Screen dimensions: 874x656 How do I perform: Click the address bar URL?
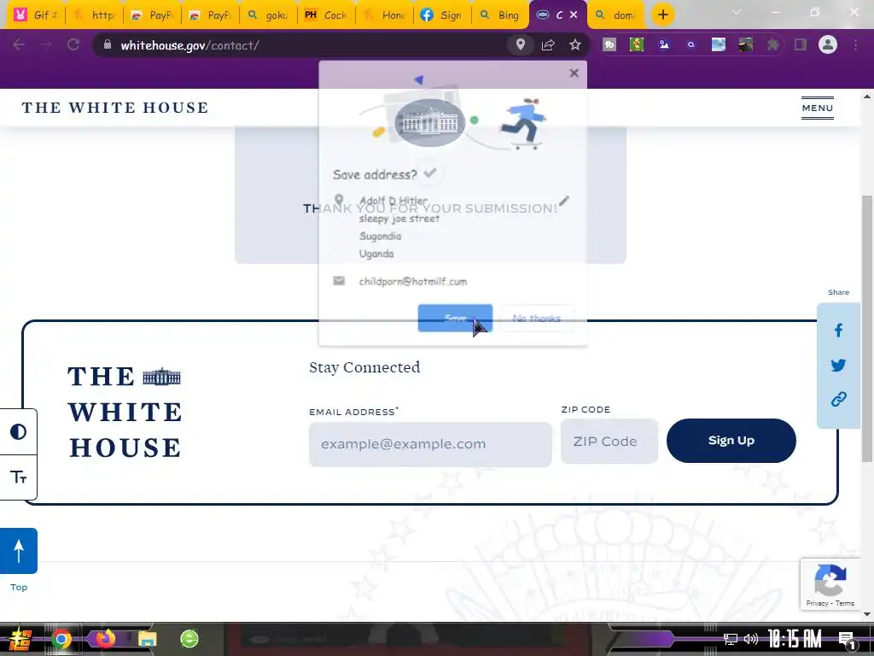190,45
